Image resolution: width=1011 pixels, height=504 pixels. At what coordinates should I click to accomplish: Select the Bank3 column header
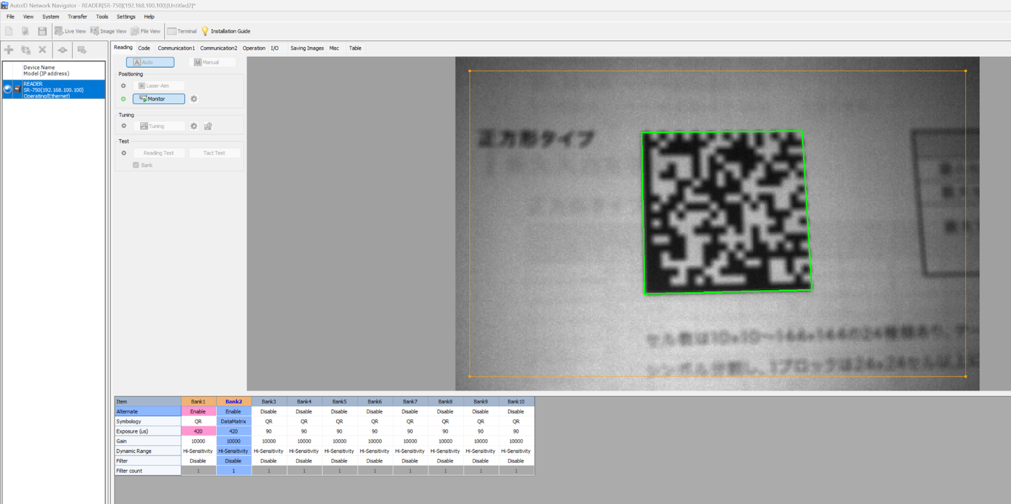pos(269,402)
